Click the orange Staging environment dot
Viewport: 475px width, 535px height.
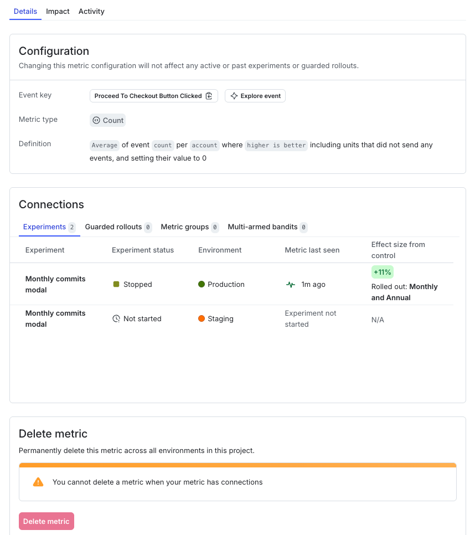pos(202,318)
